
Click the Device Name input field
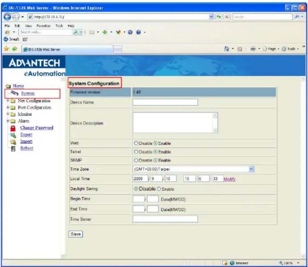(166, 102)
